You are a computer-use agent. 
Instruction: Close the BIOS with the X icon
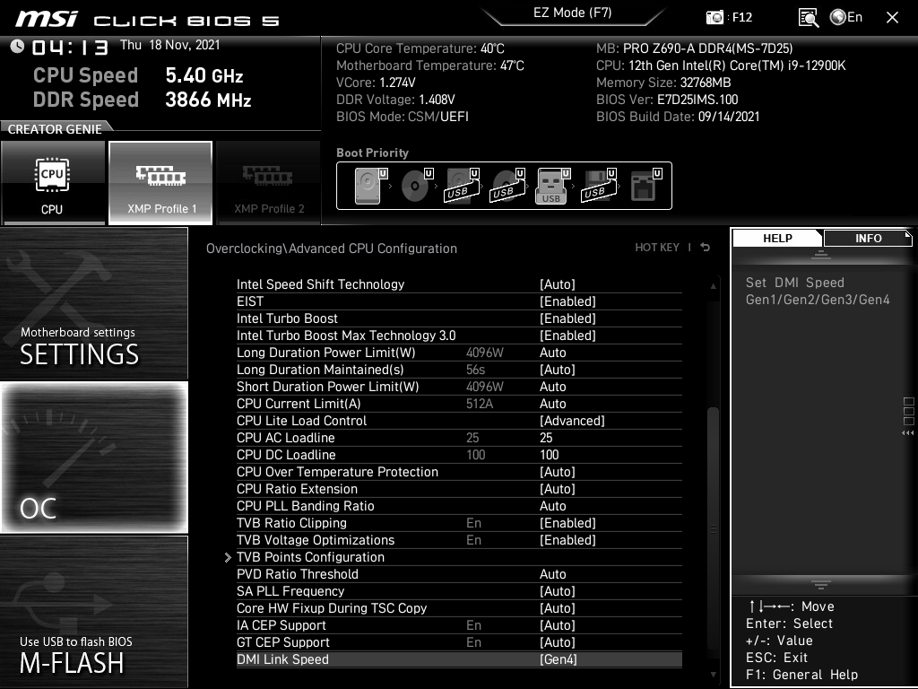[892, 18]
